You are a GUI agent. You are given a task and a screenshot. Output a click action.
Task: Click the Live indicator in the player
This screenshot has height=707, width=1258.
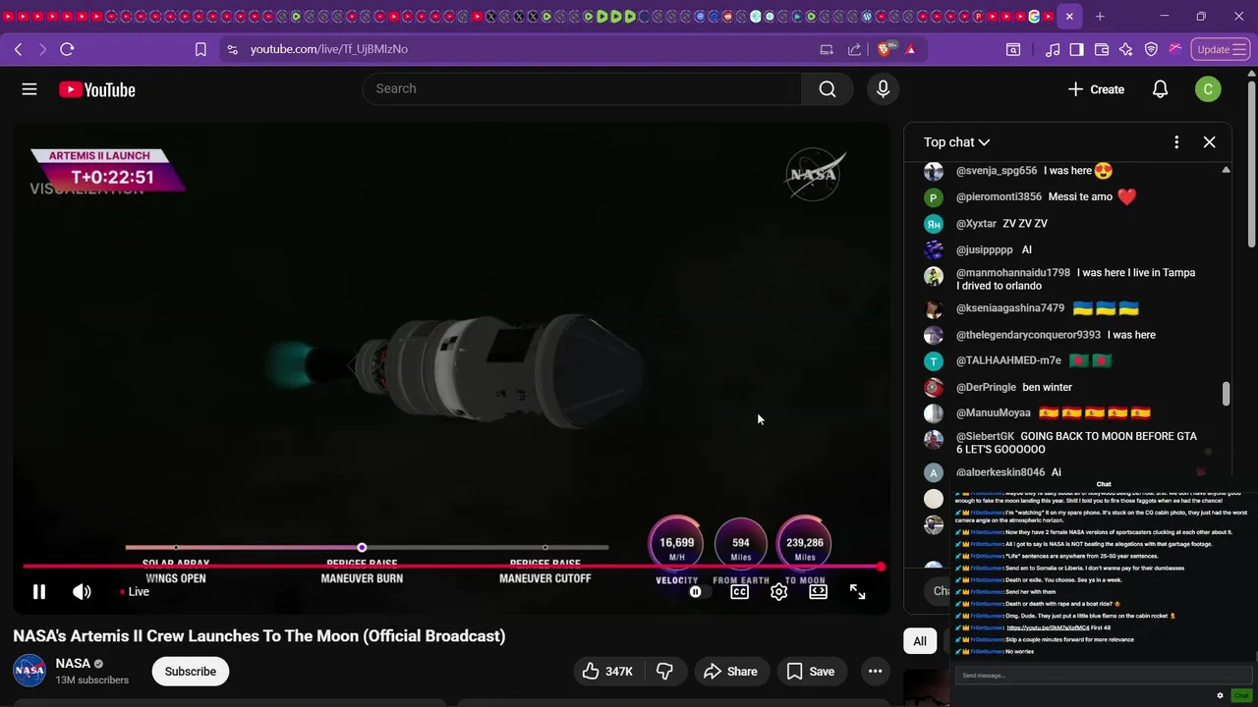[134, 592]
